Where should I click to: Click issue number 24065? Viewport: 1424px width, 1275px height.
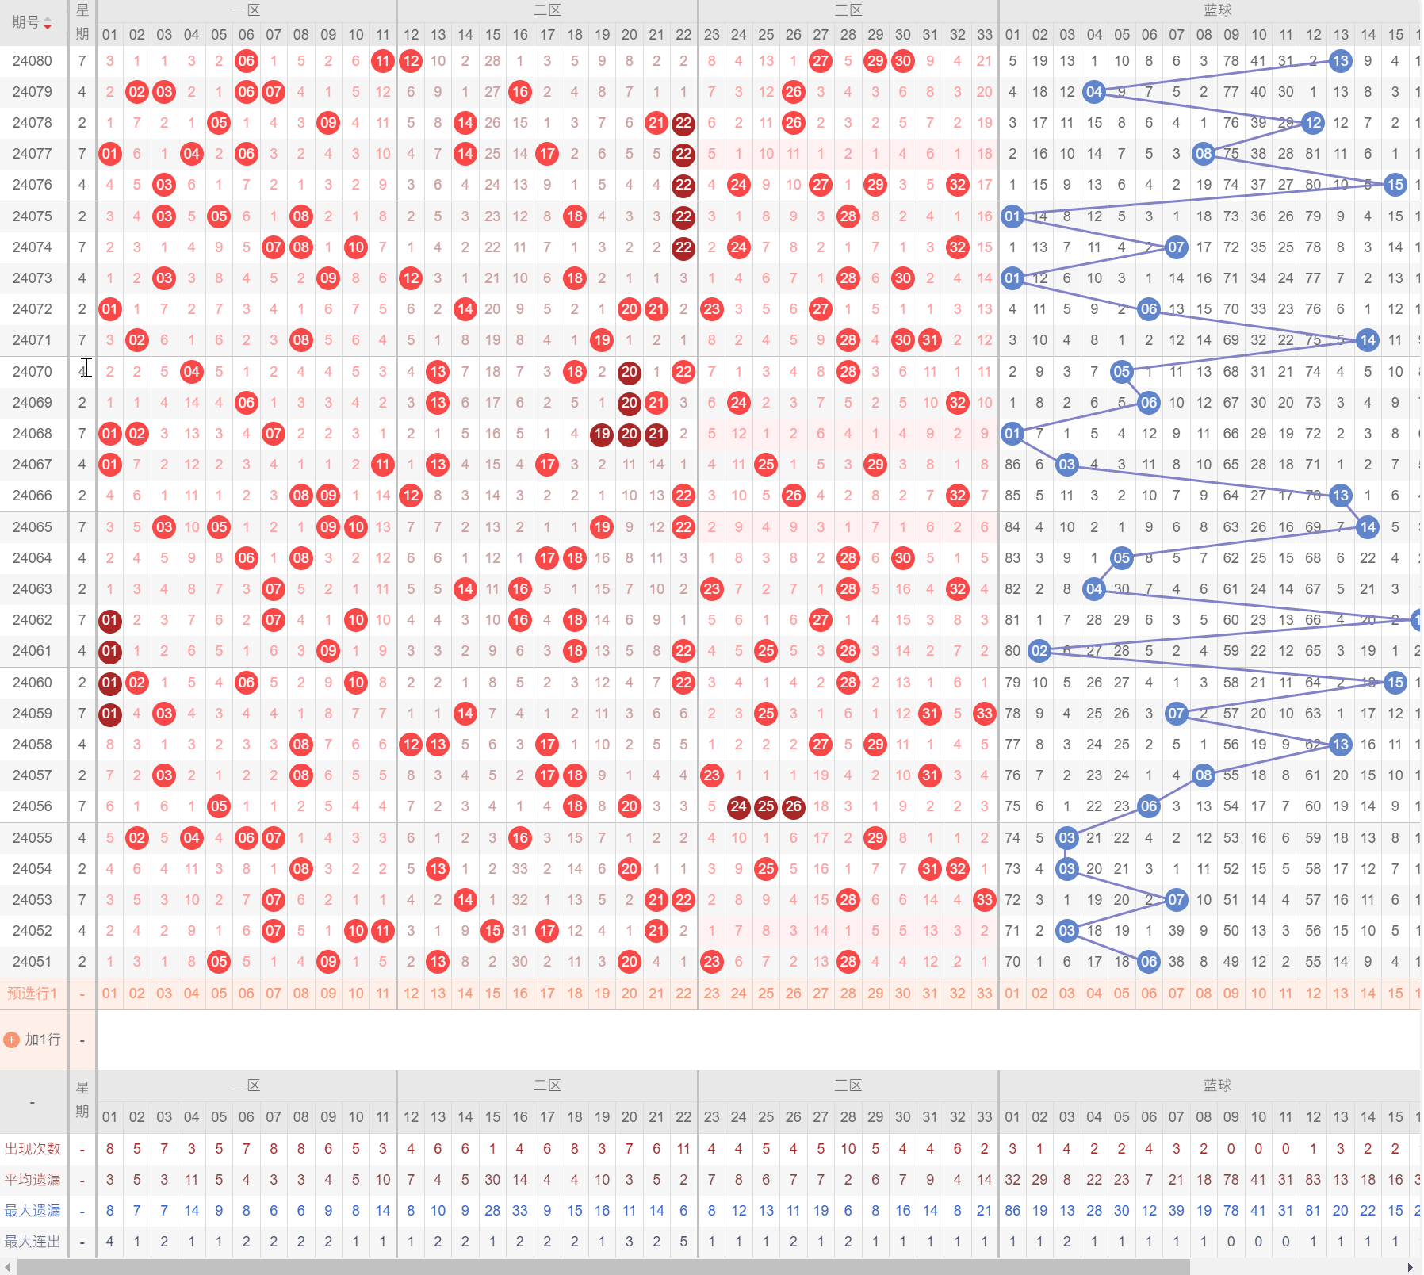33,527
